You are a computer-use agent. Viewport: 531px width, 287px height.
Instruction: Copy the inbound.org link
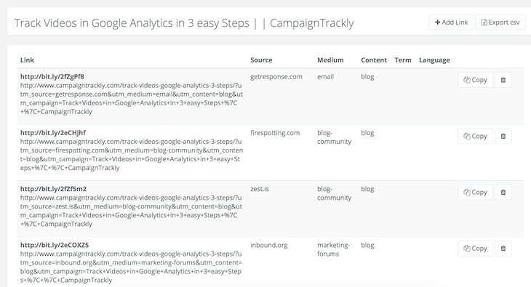pyautogui.click(x=475, y=248)
